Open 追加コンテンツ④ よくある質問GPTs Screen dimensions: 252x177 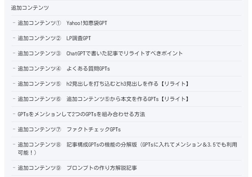tap(64, 69)
